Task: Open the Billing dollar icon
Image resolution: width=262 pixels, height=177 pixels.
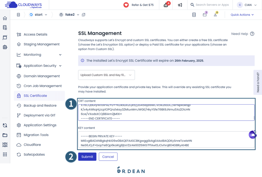Action: pos(5,145)
